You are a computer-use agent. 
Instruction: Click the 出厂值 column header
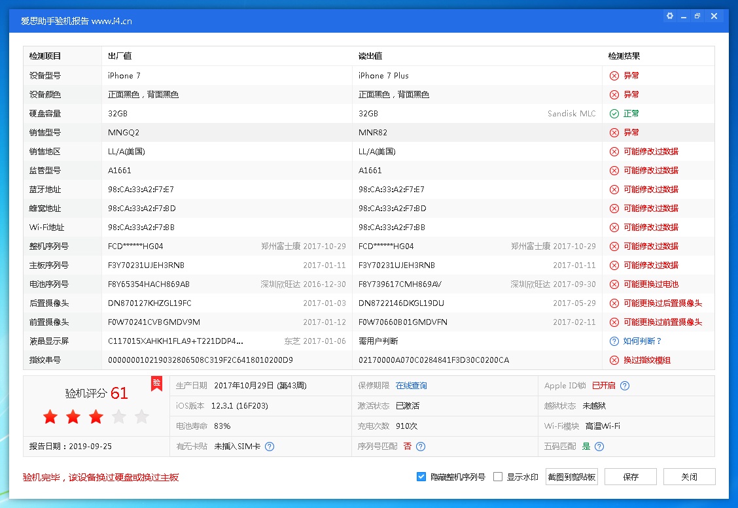tap(120, 56)
